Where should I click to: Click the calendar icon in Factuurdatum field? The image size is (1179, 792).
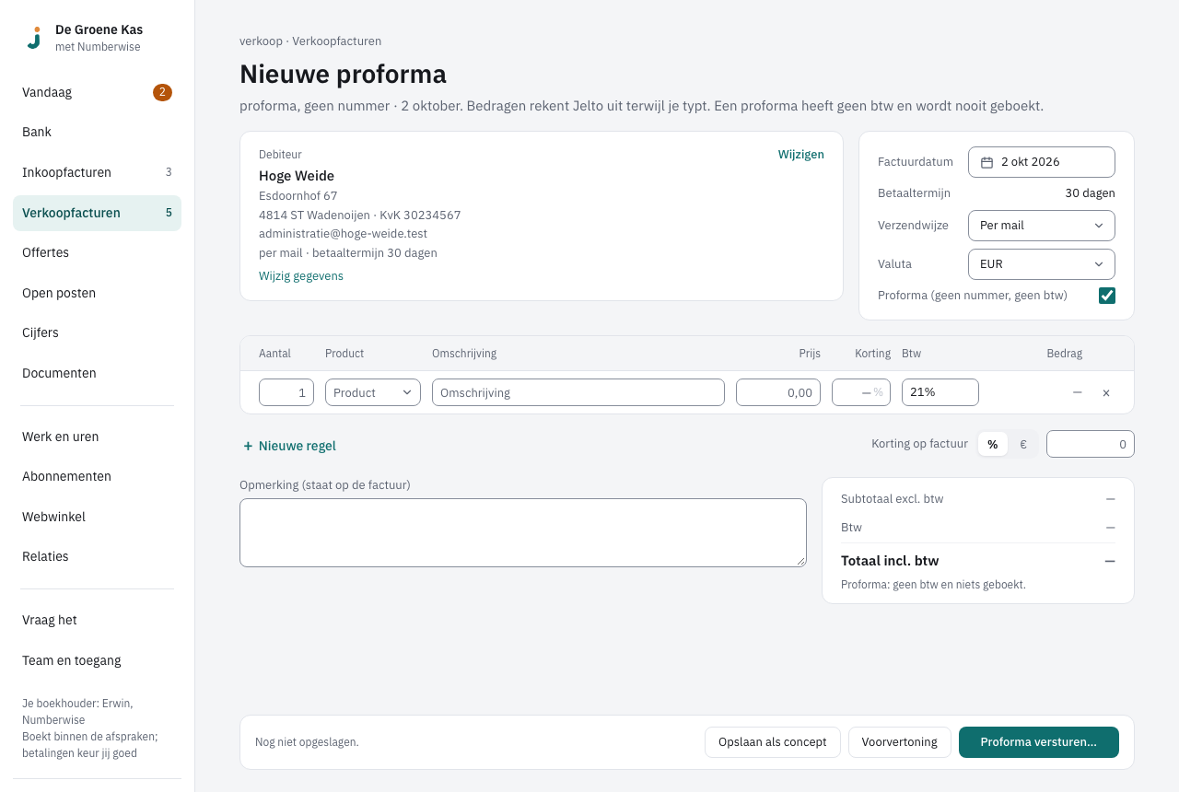pyautogui.click(x=986, y=162)
